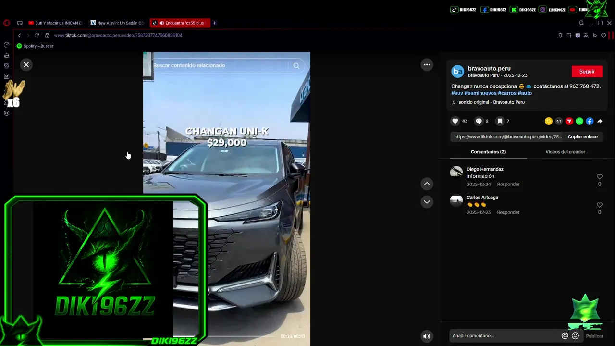This screenshot has width=615, height=346.
Task: Focus Añadir comentario input field
Action: coord(505,336)
